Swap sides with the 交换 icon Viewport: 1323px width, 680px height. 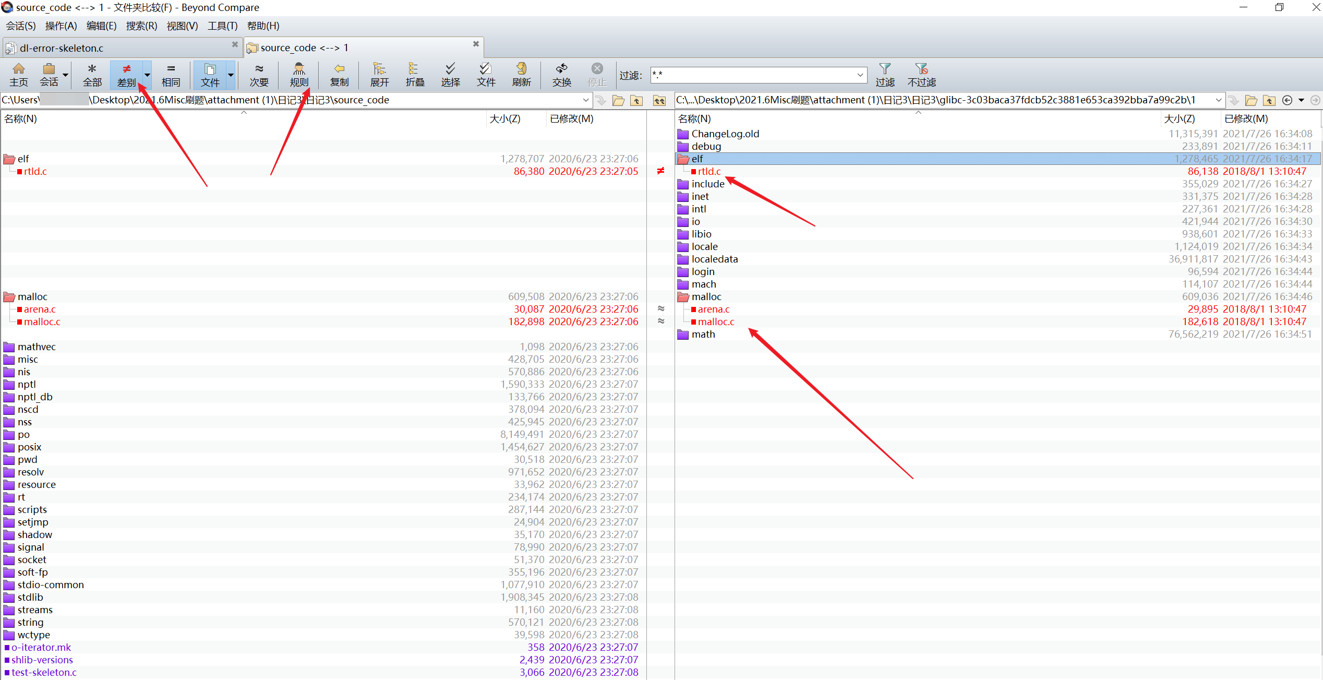pyautogui.click(x=562, y=75)
